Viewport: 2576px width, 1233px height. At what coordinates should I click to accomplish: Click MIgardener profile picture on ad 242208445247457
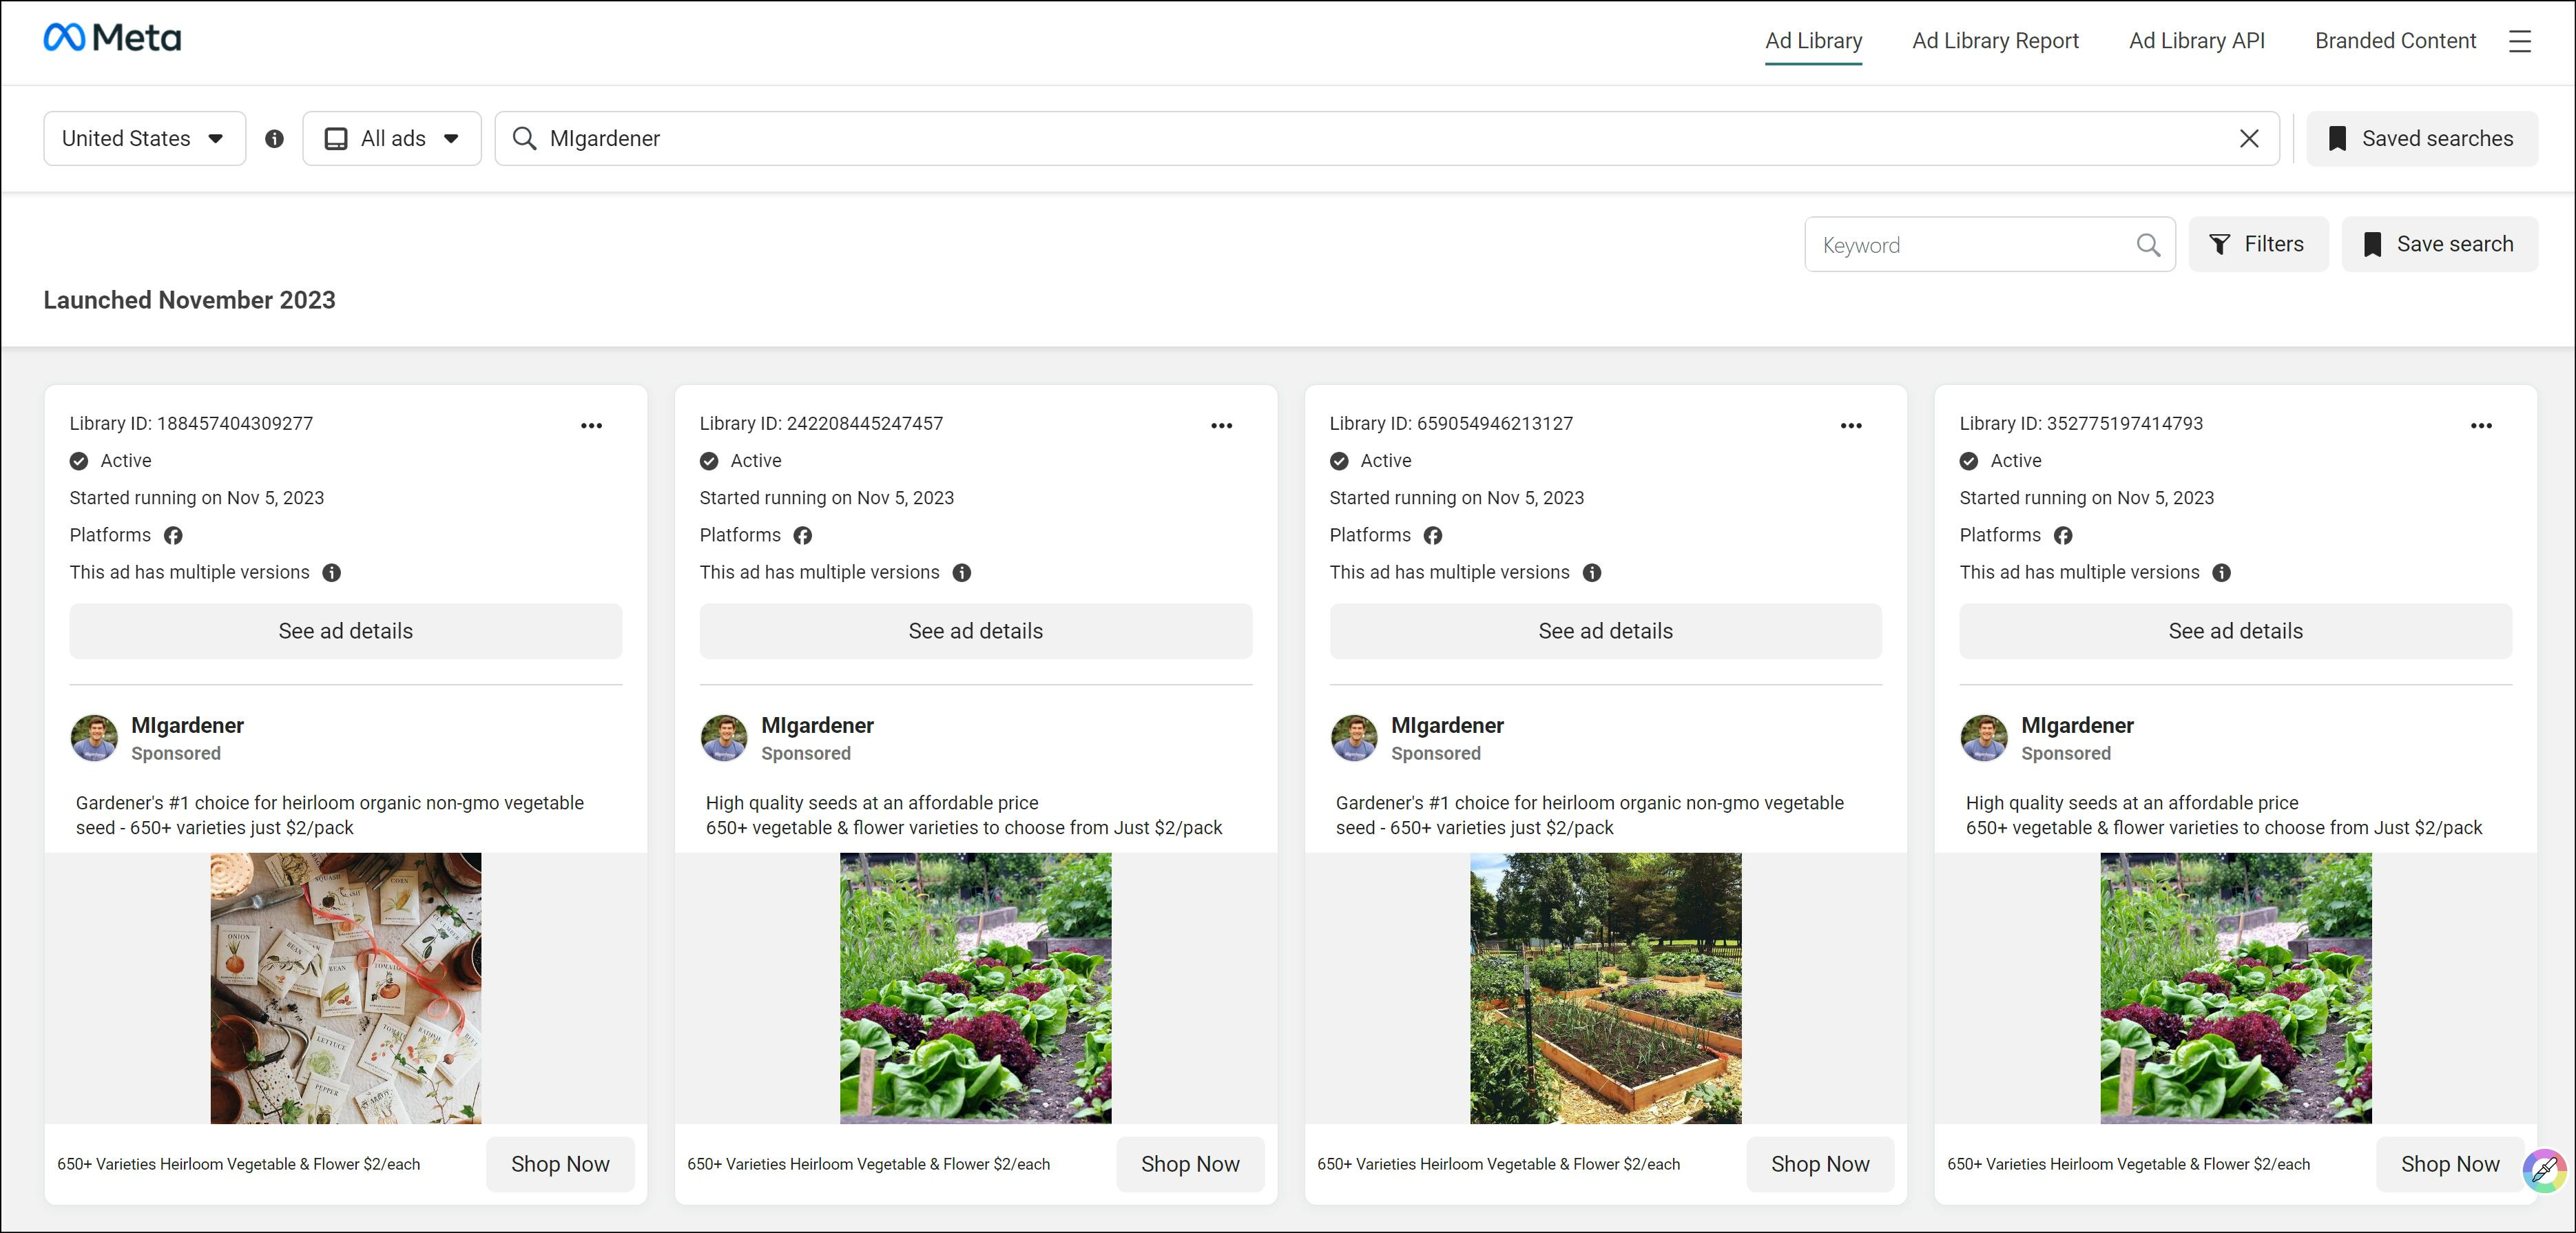[x=724, y=738]
